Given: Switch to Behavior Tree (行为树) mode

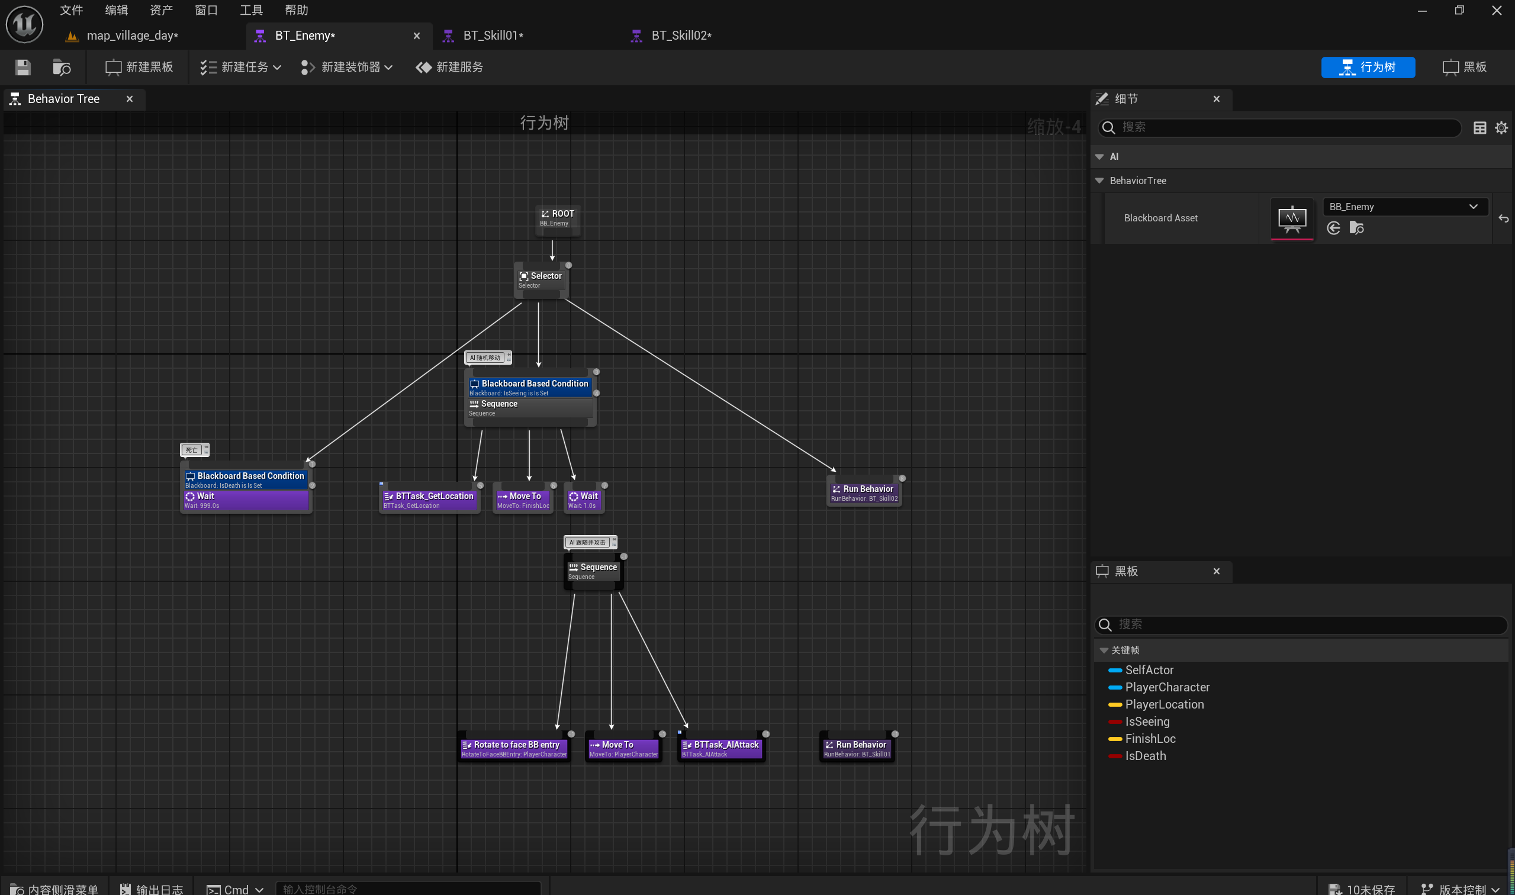Looking at the screenshot, I should 1368,67.
